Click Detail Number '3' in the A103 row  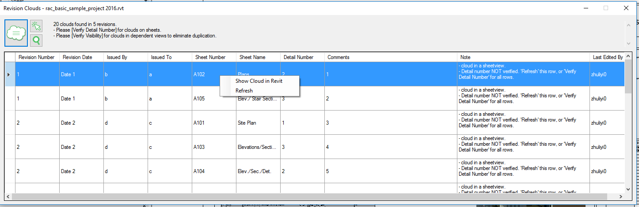(x=302, y=147)
